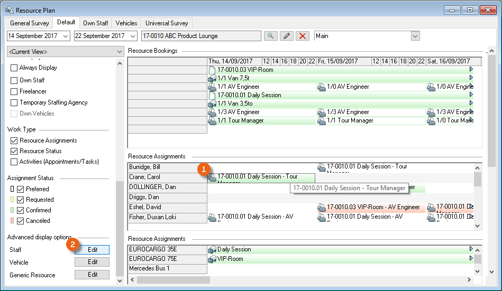Screen dimensions: 502x291
Task: Open the 14 September 2017 start date dropdown
Action: click(x=66, y=36)
